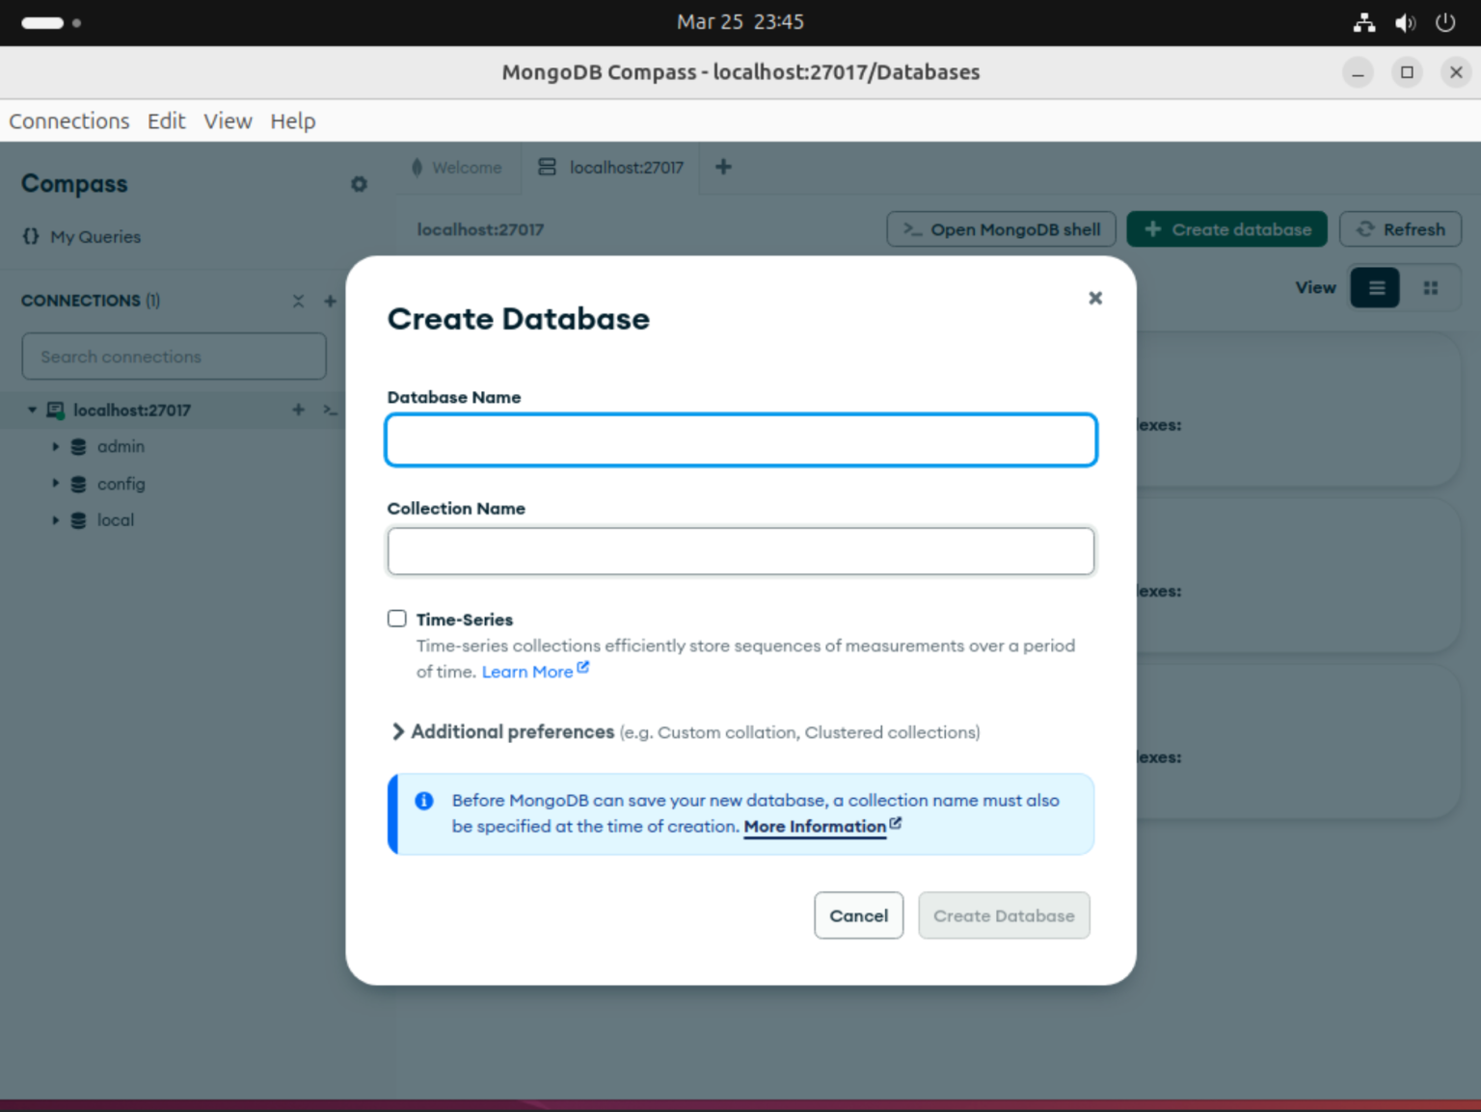Click the plus icon next to localhost:27017
The image size is (1481, 1112).
[x=297, y=410]
